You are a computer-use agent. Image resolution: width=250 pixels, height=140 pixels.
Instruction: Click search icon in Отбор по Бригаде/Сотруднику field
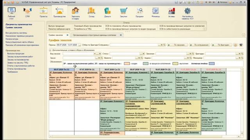(164, 45)
